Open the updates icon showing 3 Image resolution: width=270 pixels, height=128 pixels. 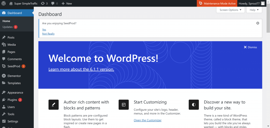point(43,3)
